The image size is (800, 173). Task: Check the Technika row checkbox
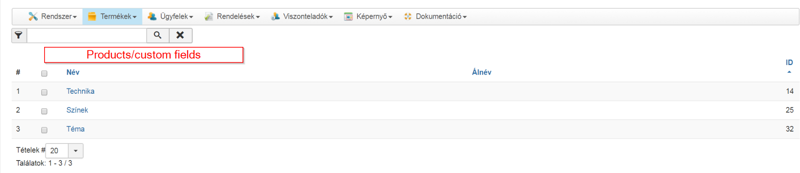click(44, 92)
